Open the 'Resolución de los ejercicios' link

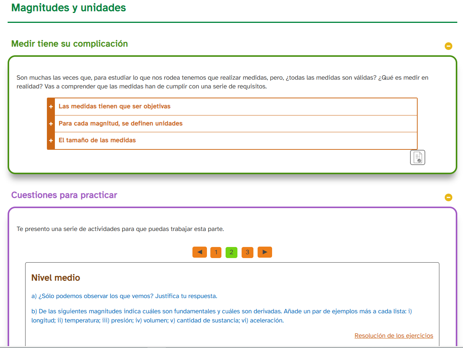pyautogui.click(x=394, y=336)
